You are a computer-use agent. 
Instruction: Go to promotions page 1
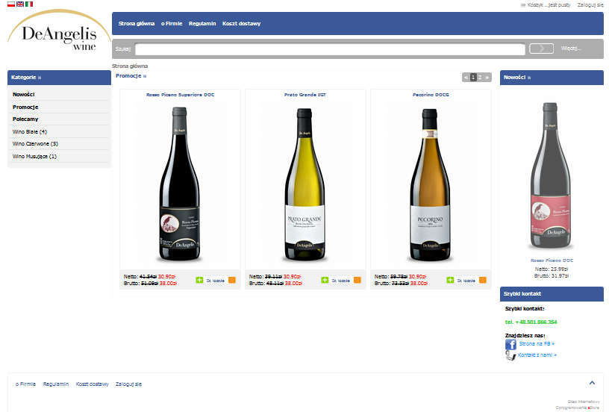point(473,78)
